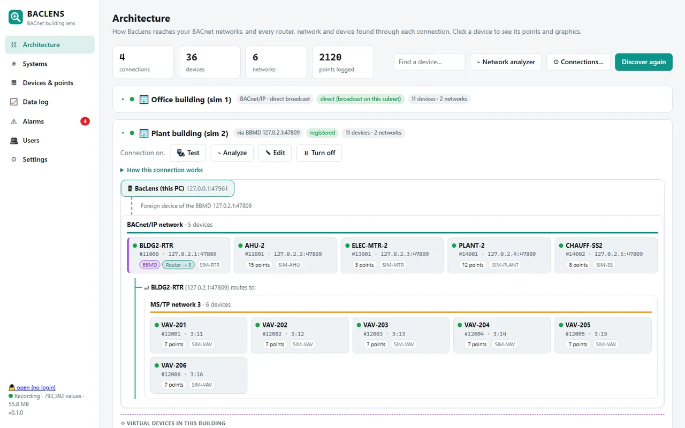Click the BBMD tag on BLDG2-RTR

point(150,265)
